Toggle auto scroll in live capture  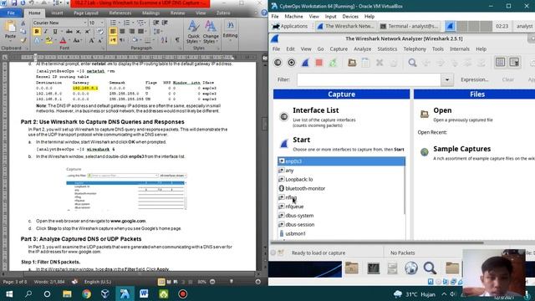pyautogui.click(x=514, y=63)
